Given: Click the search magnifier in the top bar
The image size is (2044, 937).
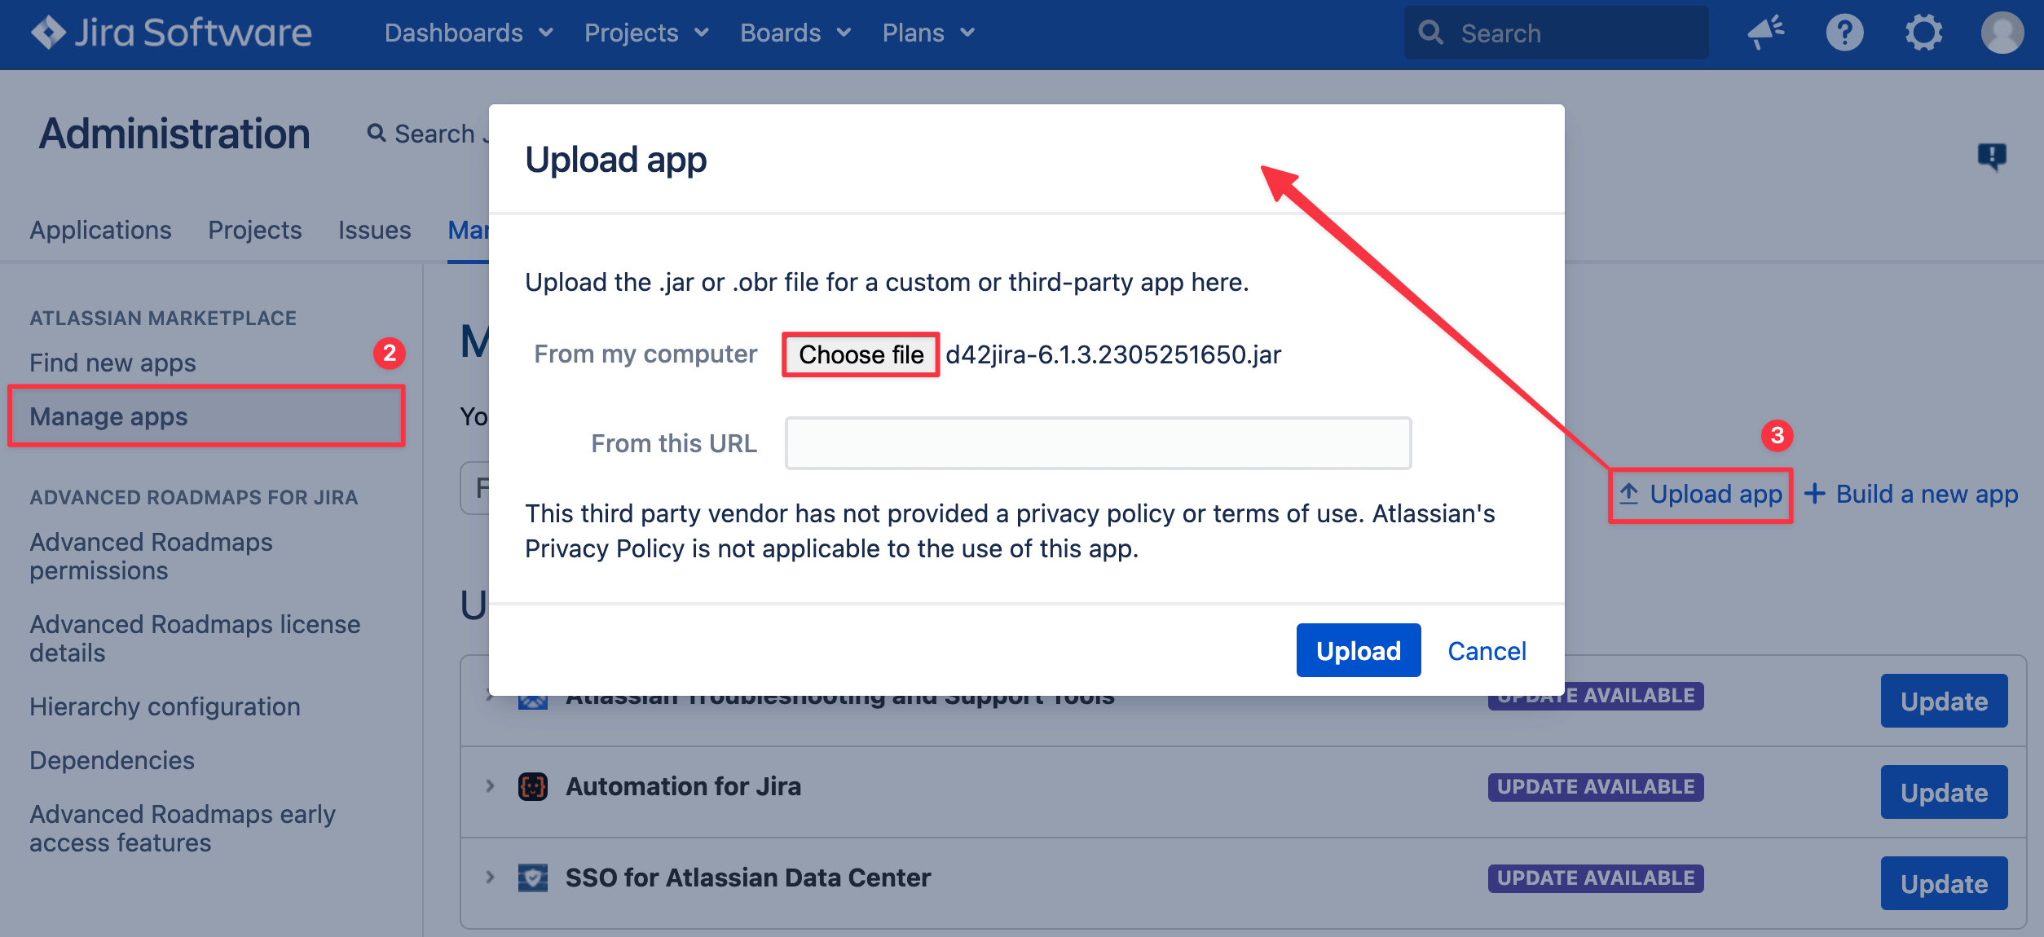Looking at the screenshot, I should [x=1431, y=33].
